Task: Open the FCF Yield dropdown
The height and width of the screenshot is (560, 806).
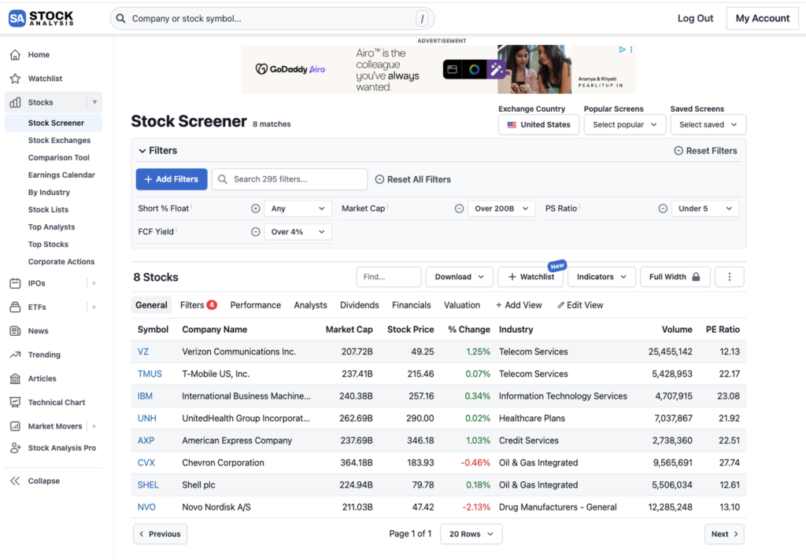Action: click(298, 231)
